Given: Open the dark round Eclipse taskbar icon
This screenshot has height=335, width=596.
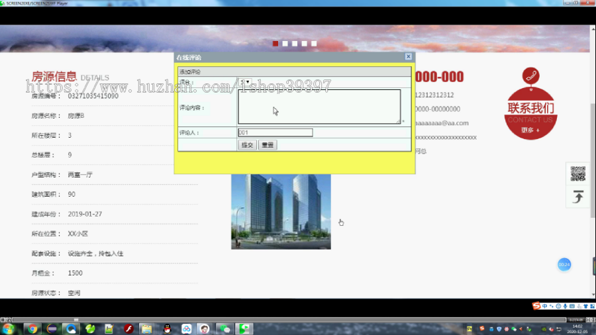Looking at the screenshot, I should [x=52, y=329].
